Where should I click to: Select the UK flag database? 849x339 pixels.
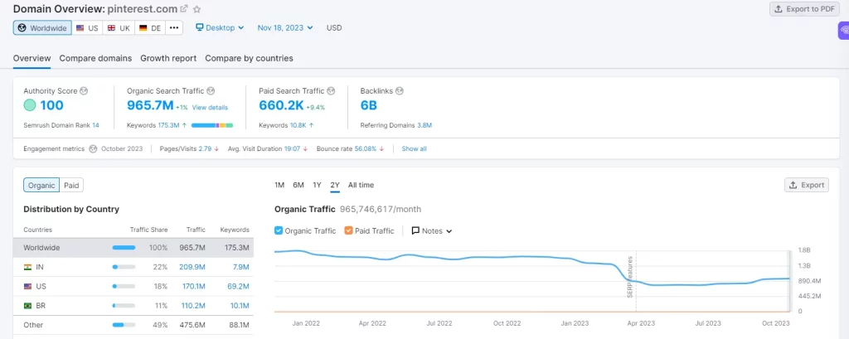[x=119, y=27]
